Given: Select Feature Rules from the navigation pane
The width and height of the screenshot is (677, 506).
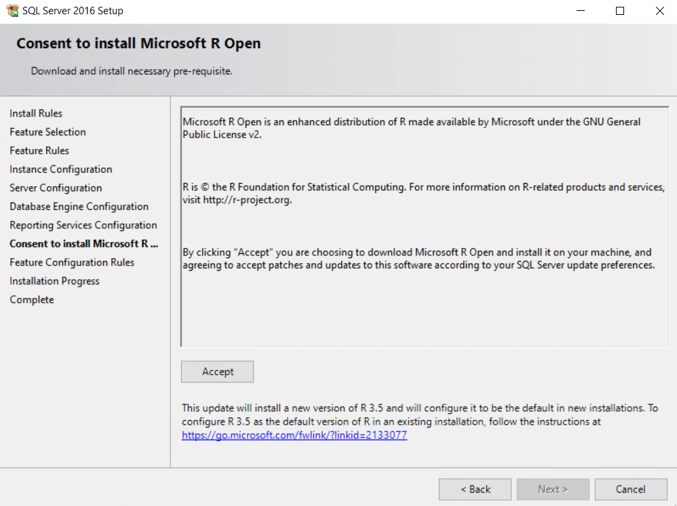Looking at the screenshot, I should [39, 150].
